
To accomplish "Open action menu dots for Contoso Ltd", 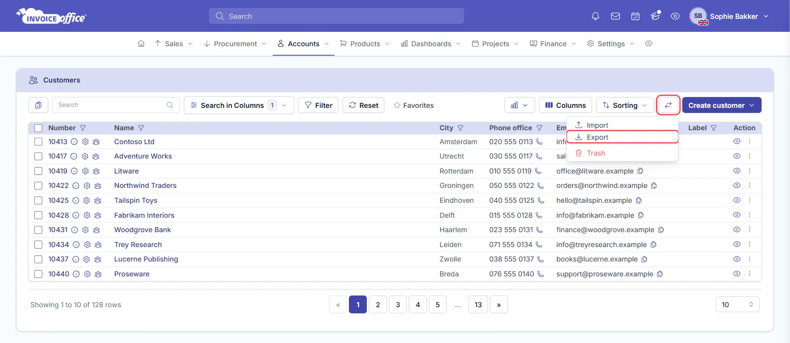I will 750,142.
